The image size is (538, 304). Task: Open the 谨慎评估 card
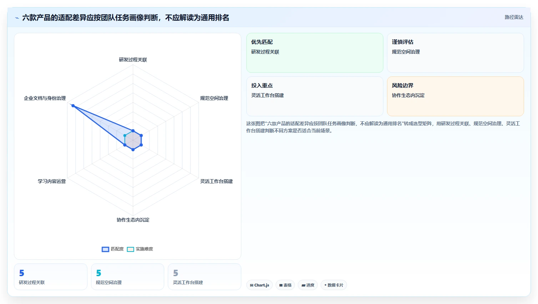point(455,53)
